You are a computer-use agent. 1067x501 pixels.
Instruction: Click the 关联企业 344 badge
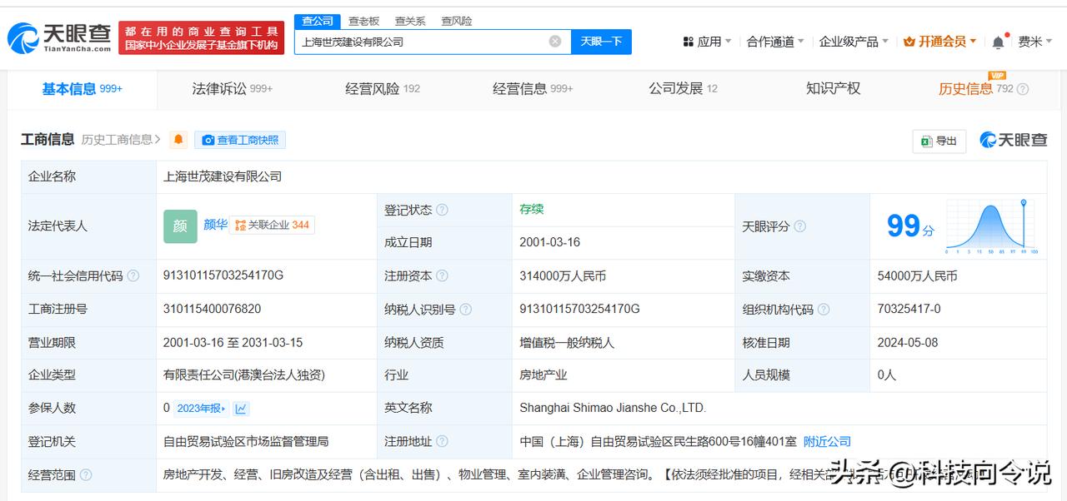click(272, 225)
